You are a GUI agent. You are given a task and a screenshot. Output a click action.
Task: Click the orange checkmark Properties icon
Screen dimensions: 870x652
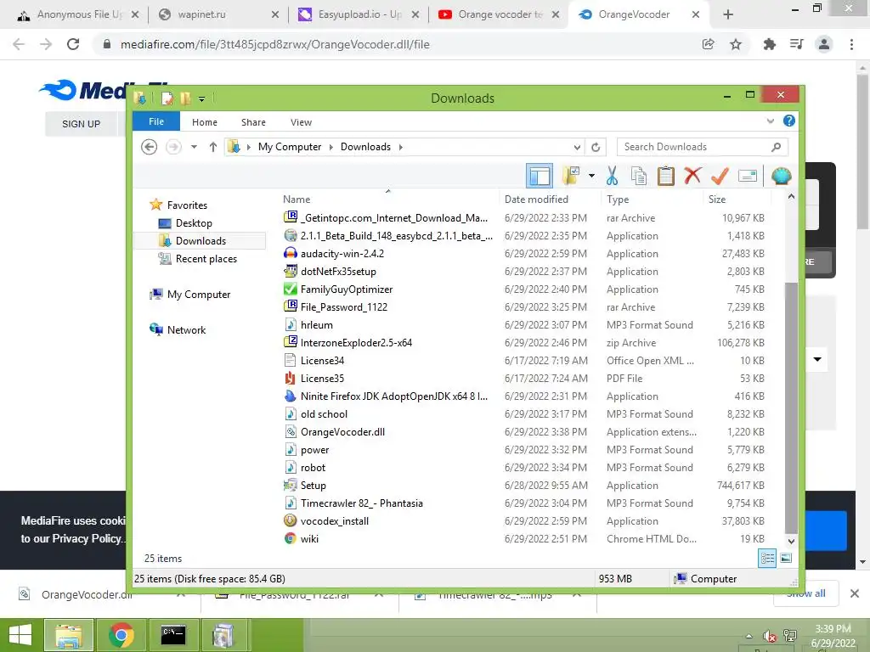(720, 176)
